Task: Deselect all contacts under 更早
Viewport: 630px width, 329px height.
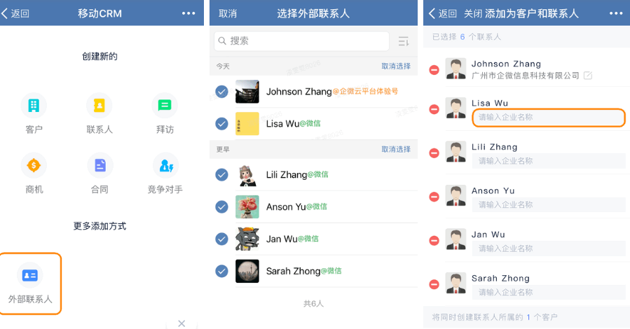Action: (396, 149)
